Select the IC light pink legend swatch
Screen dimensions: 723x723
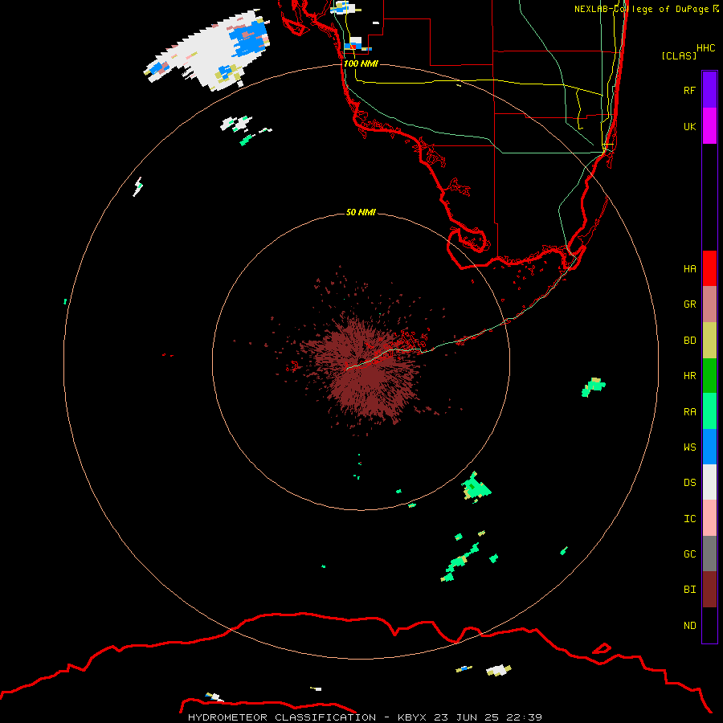(x=709, y=518)
